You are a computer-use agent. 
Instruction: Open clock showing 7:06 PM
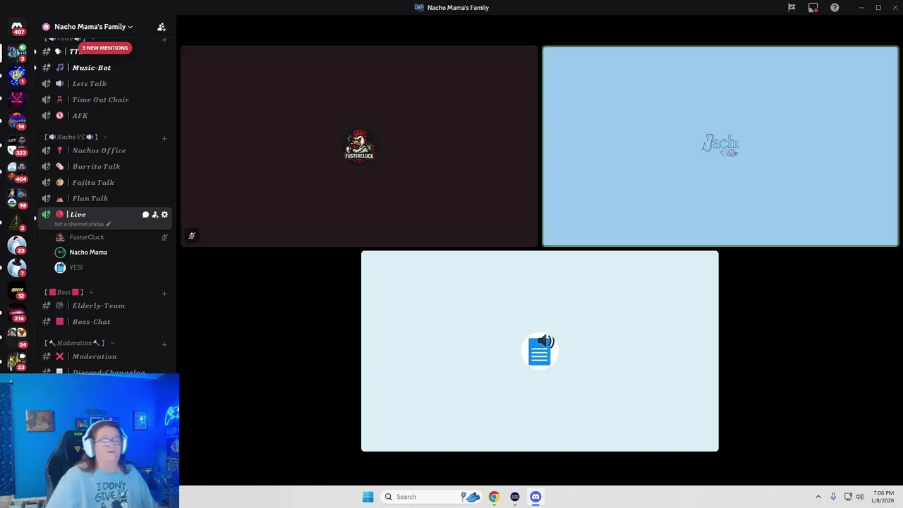pos(883,497)
